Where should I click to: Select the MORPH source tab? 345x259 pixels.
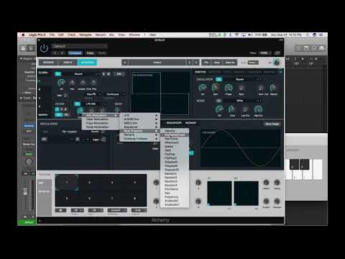[x=43, y=115]
